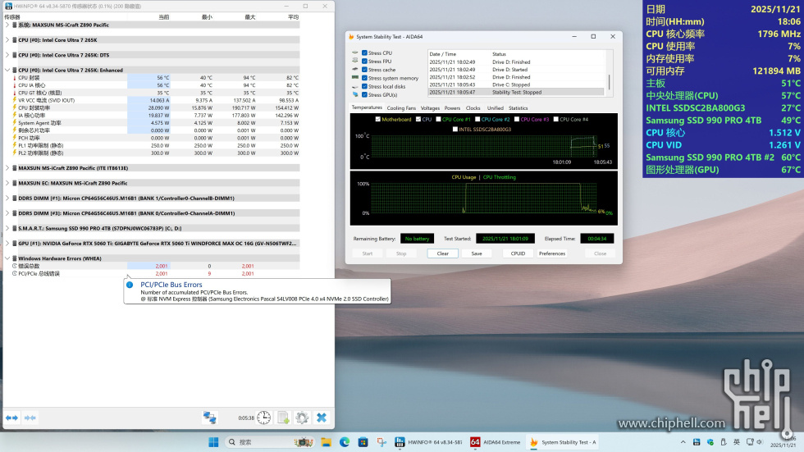Click the clock icon next to 错误总数 row
This screenshot has width=804, height=452.
pyautogui.click(x=15, y=266)
